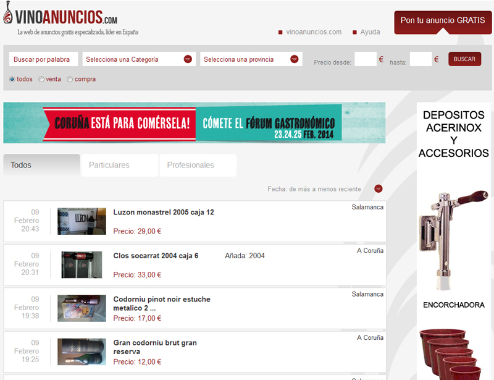494x380 pixels.
Task: Click the ENCORCHADORA caption
Action: (x=454, y=305)
